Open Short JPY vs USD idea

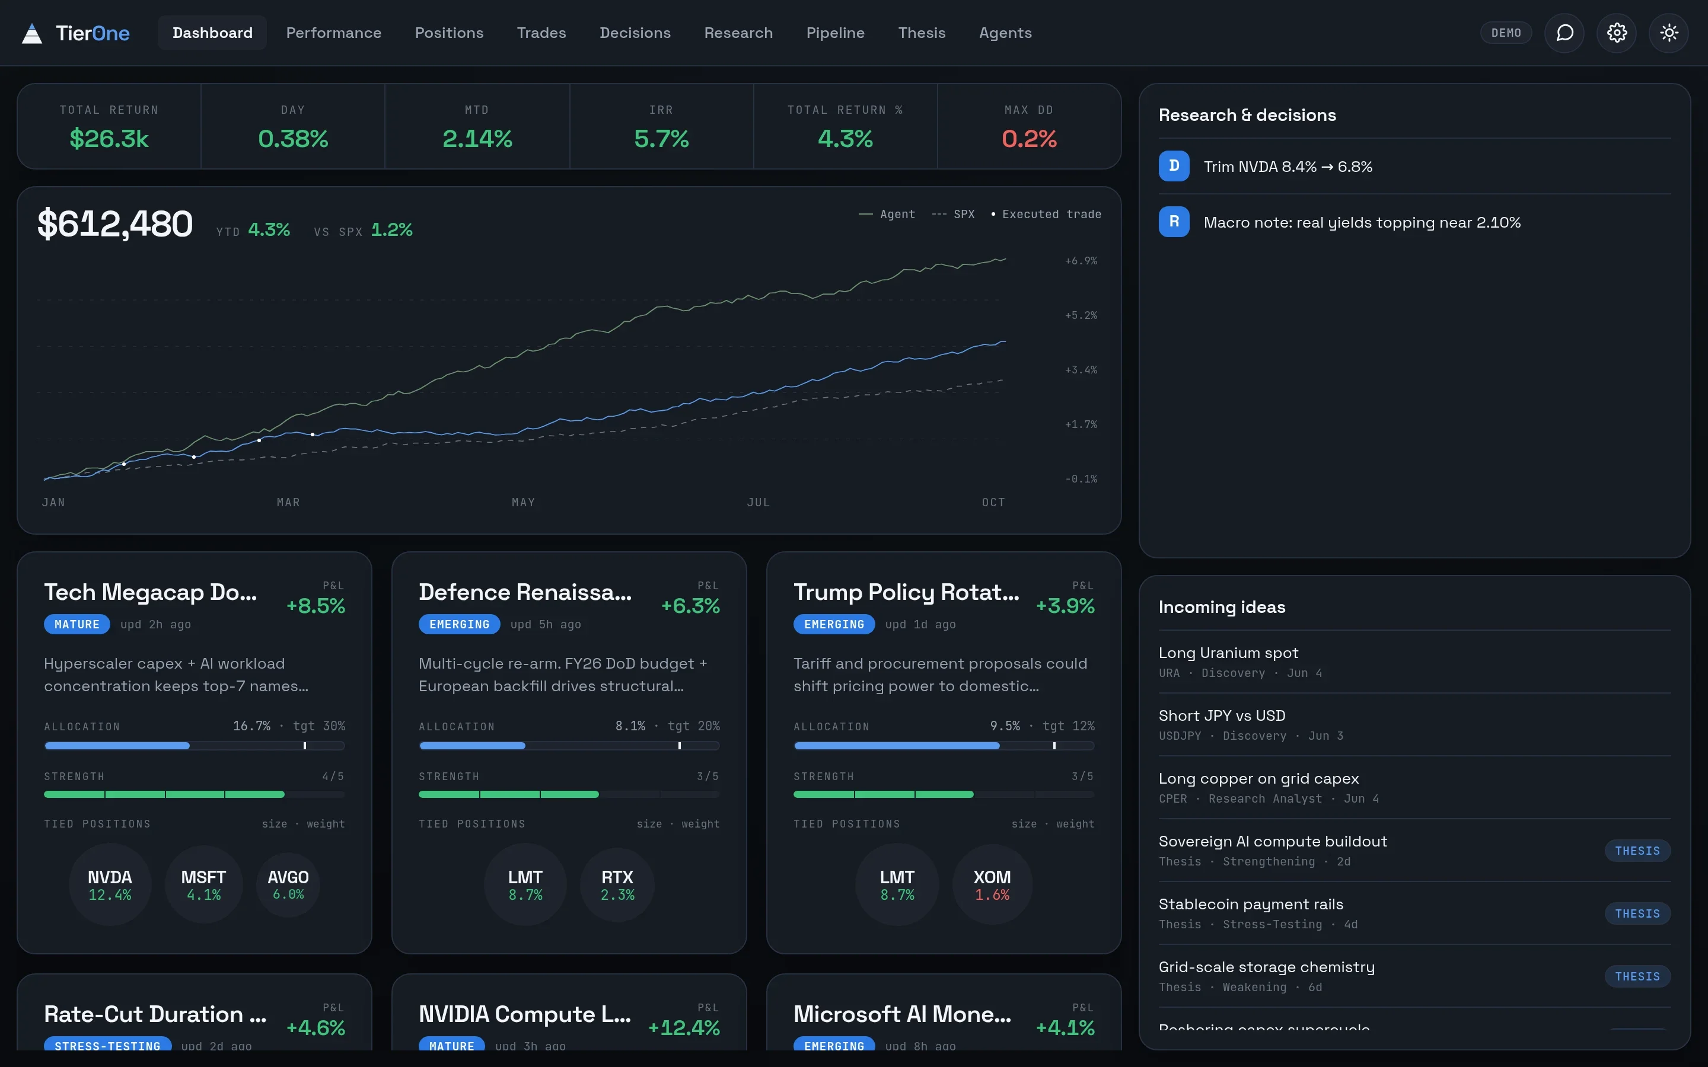click(1414, 725)
